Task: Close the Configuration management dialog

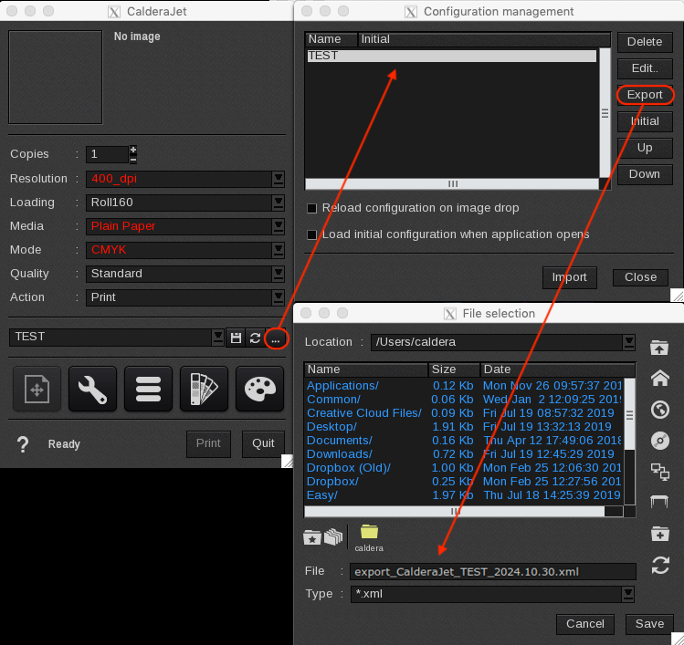Action: pos(640,277)
